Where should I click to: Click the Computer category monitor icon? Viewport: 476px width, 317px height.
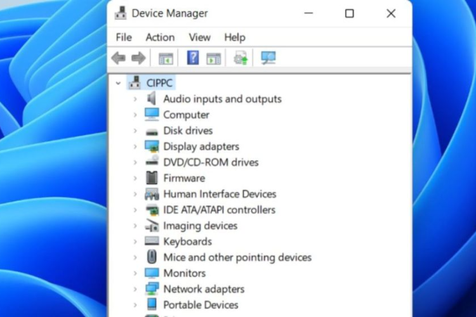[x=152, y=114]
